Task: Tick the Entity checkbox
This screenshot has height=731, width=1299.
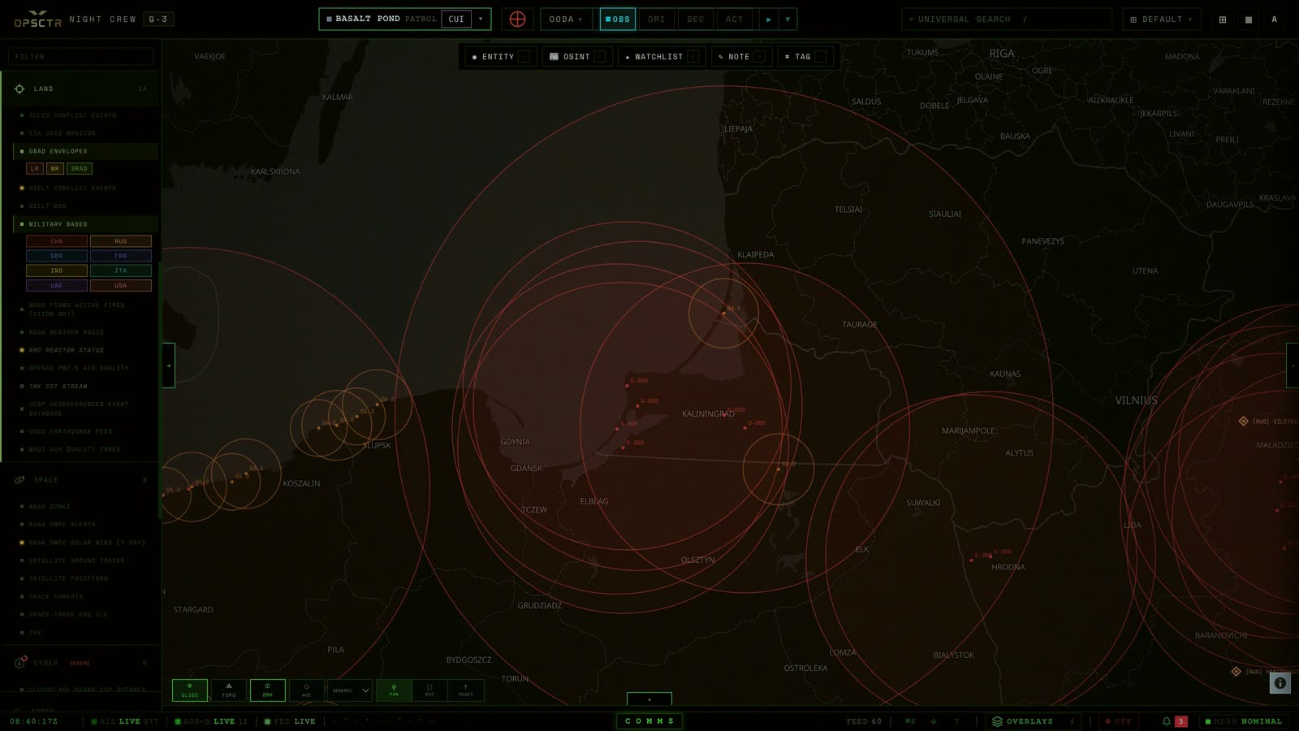Action: pos(524,57)
